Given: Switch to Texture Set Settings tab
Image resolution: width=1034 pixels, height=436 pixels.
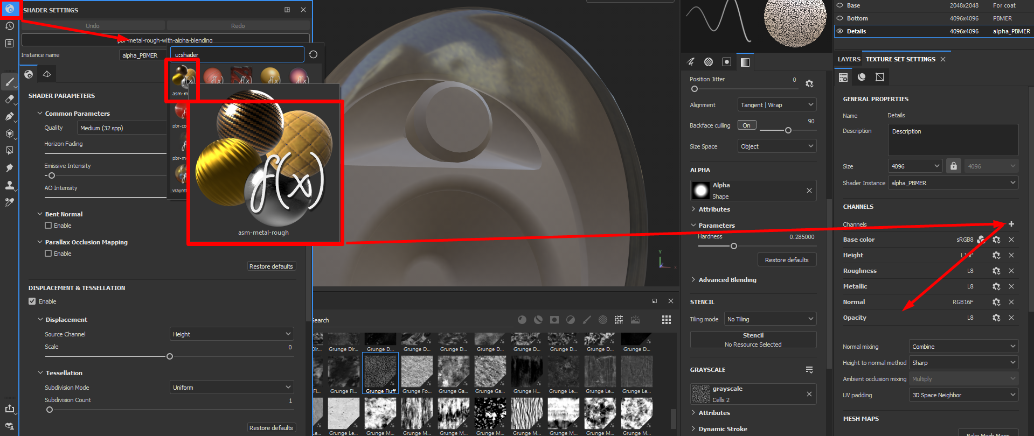Looking at the screenshot, I should [x=900, y=59].
